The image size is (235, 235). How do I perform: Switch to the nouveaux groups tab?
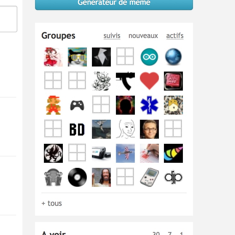point(143,36)
